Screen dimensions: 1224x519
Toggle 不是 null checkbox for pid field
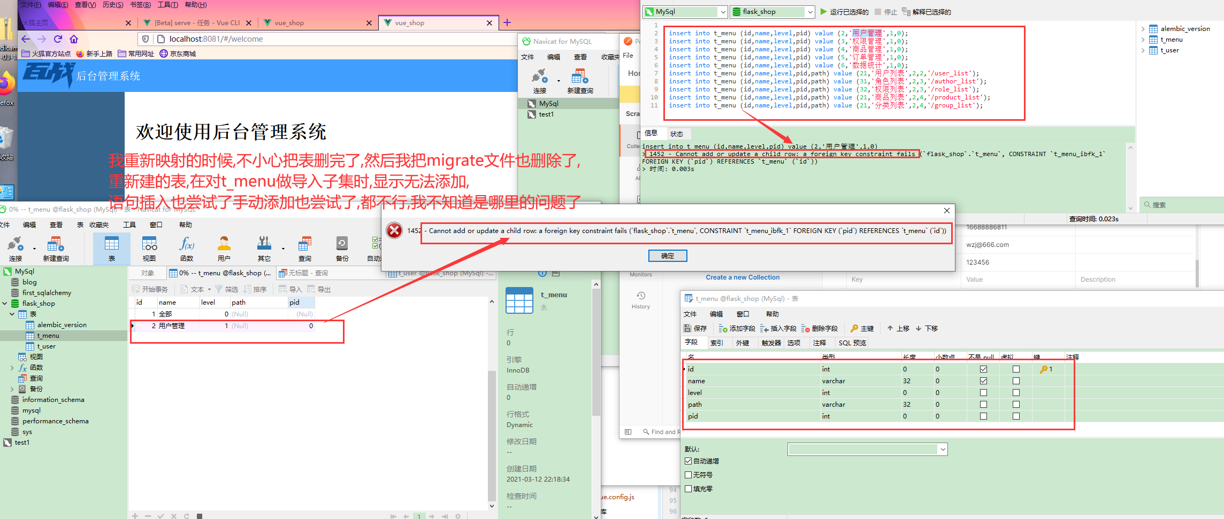pyautogui.click(x=983, y=416)
